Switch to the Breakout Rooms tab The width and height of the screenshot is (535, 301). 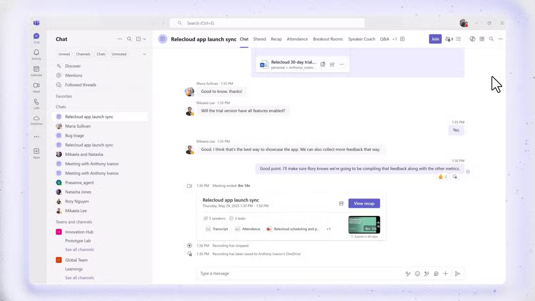point(328,39)
